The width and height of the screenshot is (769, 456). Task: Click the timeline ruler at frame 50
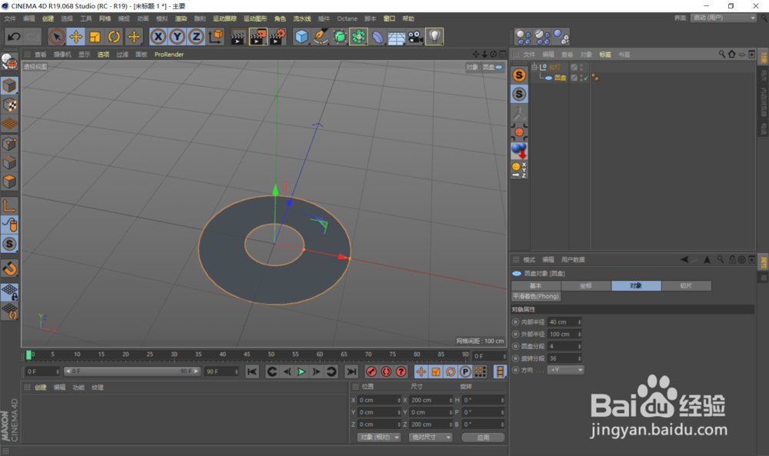tap(271, 354)
